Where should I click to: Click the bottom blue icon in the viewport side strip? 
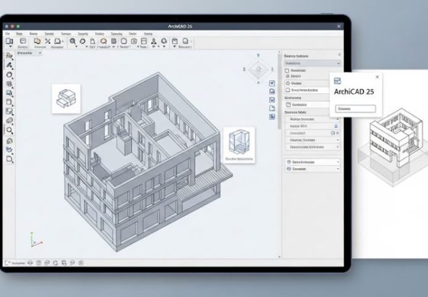[272, 117]
